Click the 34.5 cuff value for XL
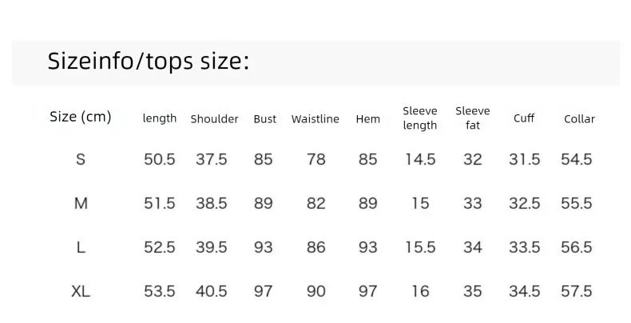 click(x=524, y=291)
